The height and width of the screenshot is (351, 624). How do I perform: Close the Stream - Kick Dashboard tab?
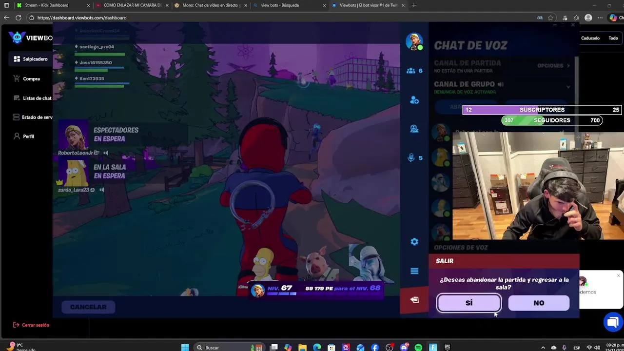88,5
